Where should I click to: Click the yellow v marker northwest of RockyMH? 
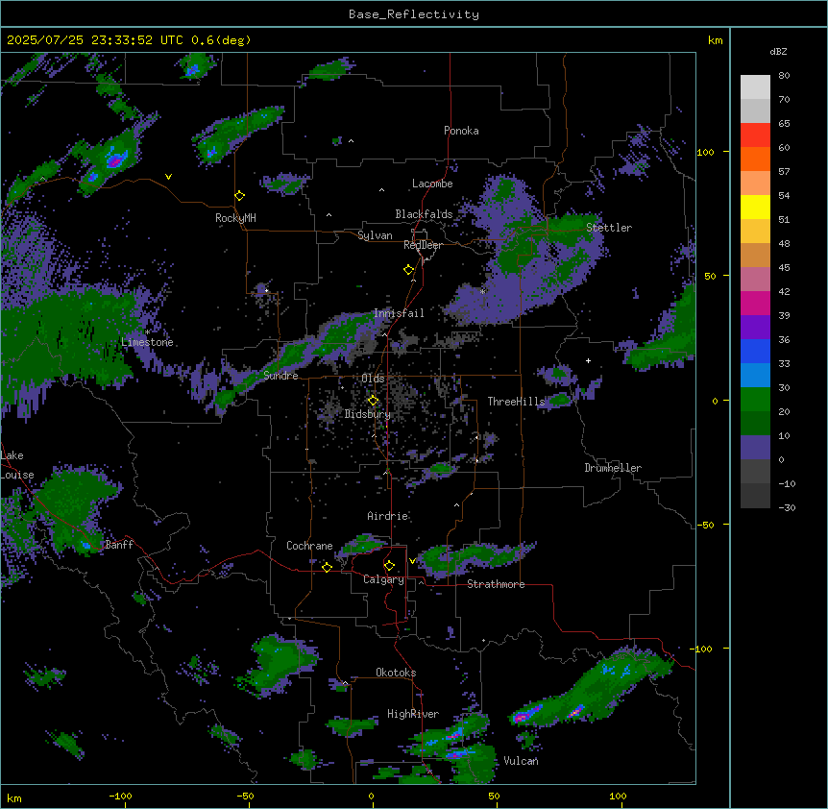(x=168, y=177)
